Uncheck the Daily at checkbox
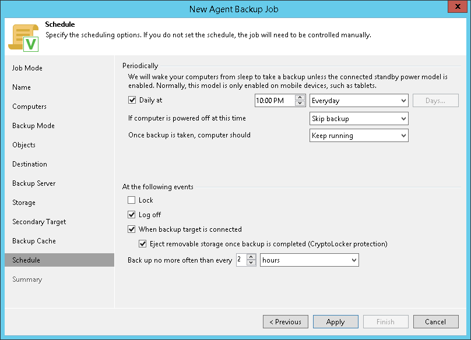 (x=132, y=100)
